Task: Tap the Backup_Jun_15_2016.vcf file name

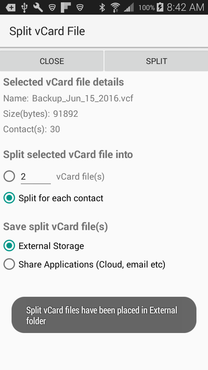Action: 82,98
